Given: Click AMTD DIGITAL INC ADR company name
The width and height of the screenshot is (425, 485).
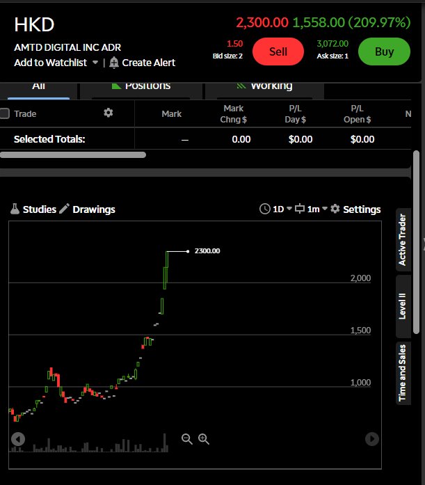Looking at the screenshot, I should pyautogui.click(x=67, y=47).
